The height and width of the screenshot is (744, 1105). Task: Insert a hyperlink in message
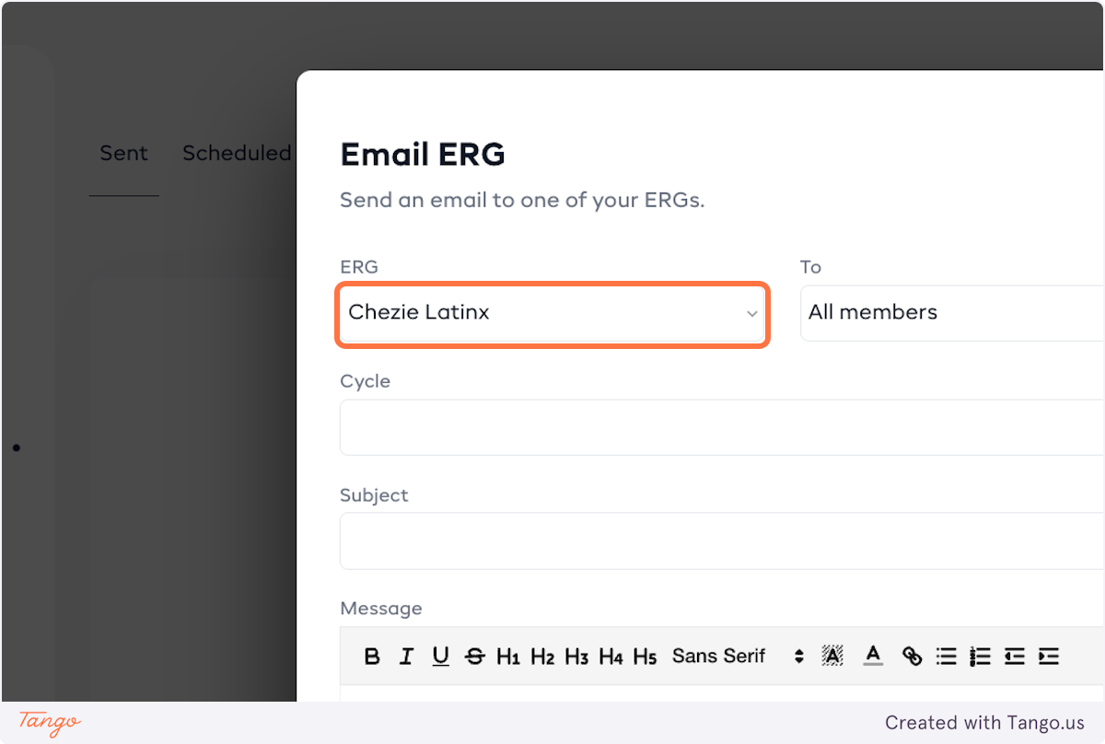912,657
